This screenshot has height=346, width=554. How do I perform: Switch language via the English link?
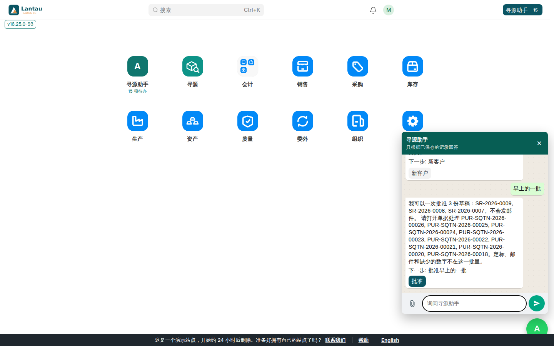(390, 340)
